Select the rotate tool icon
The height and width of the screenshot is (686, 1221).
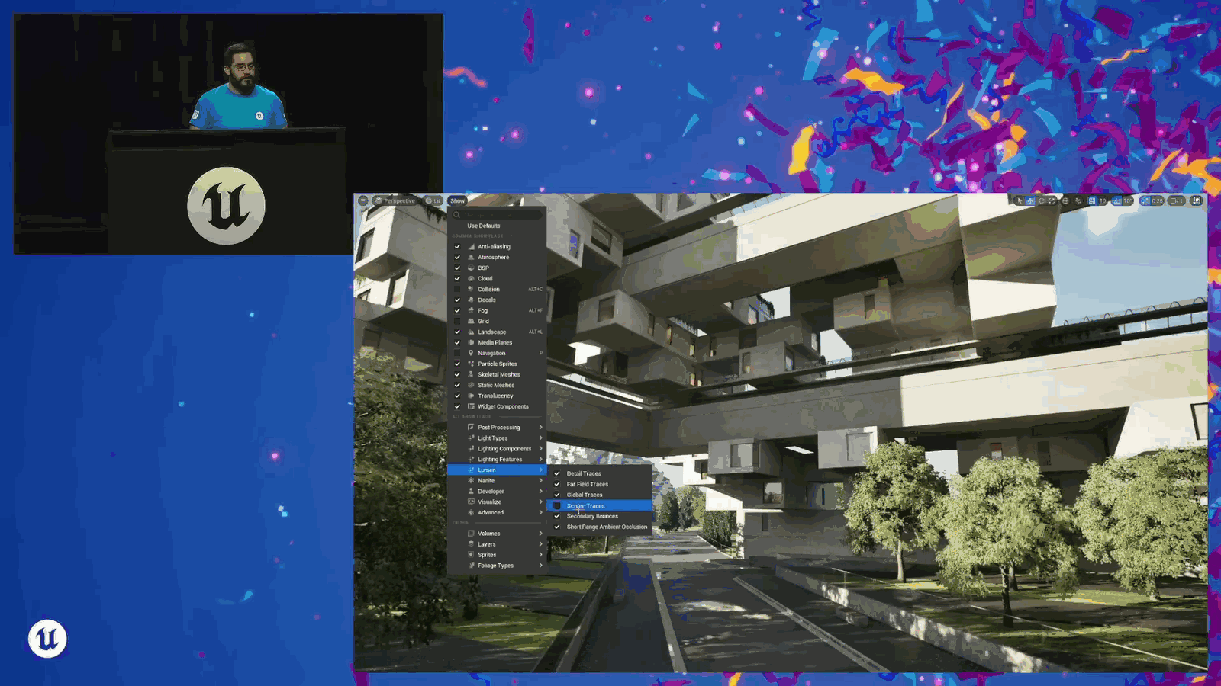click(1041, 200)
